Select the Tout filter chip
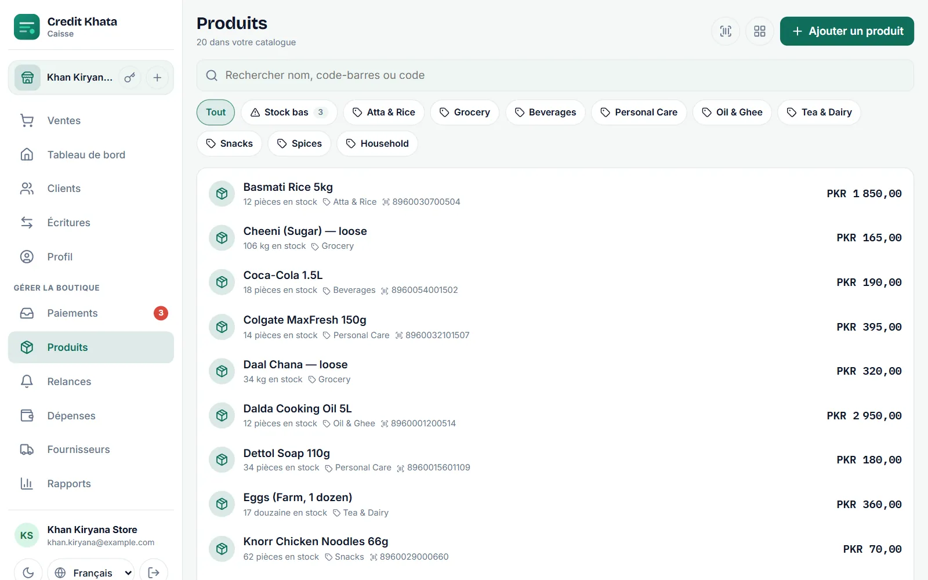This screenshot has width=928, height=580. pos(216,113)
